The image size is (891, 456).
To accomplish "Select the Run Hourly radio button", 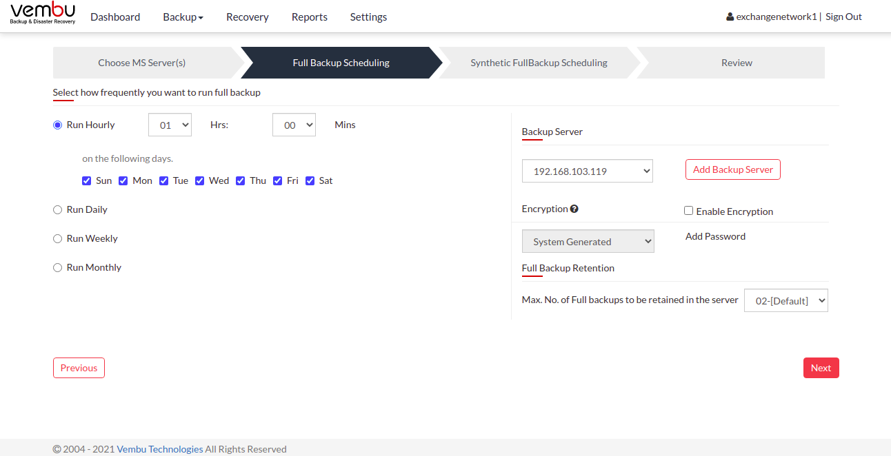I will tap(57, 125).
